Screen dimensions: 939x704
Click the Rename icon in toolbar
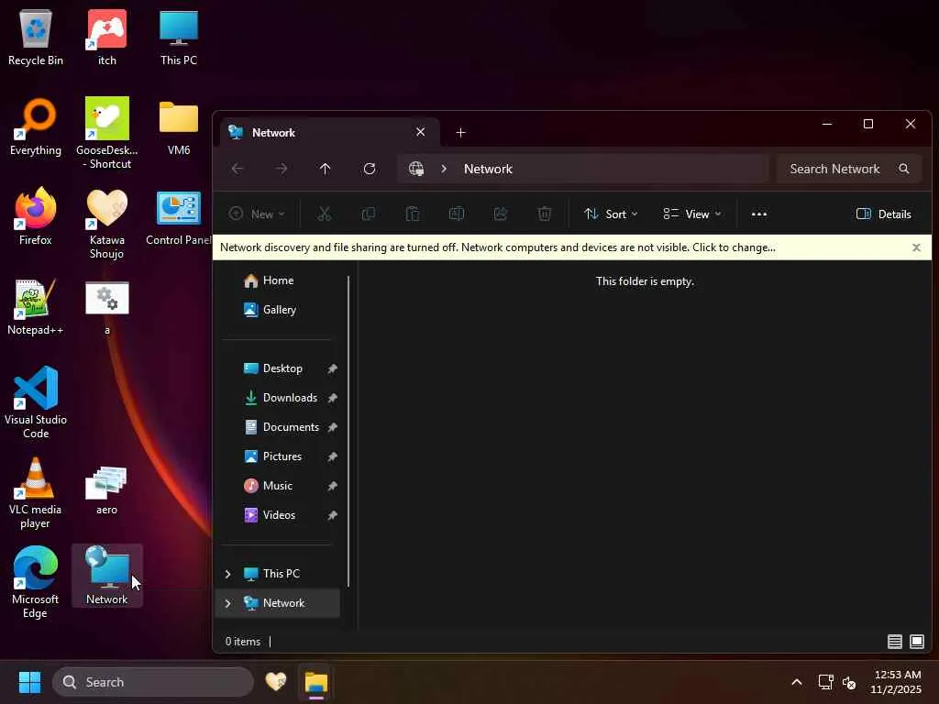(457, 214)
